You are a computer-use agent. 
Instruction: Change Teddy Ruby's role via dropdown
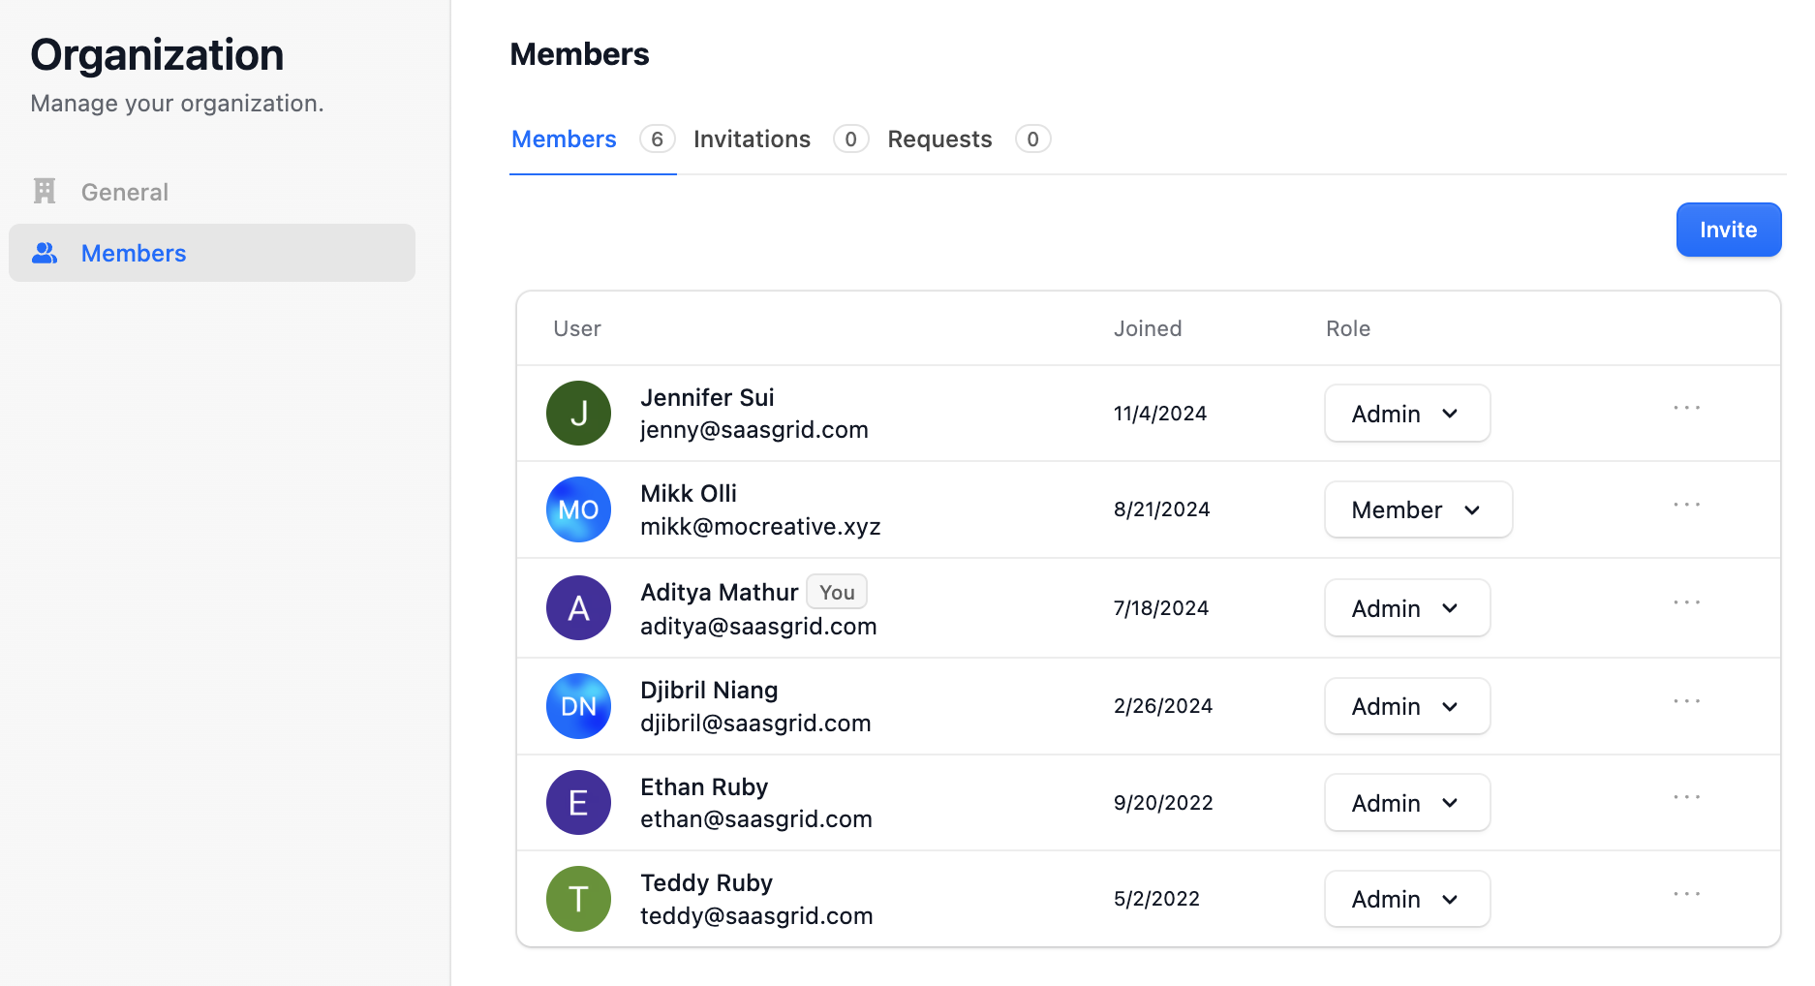(x=1406, y=899)
